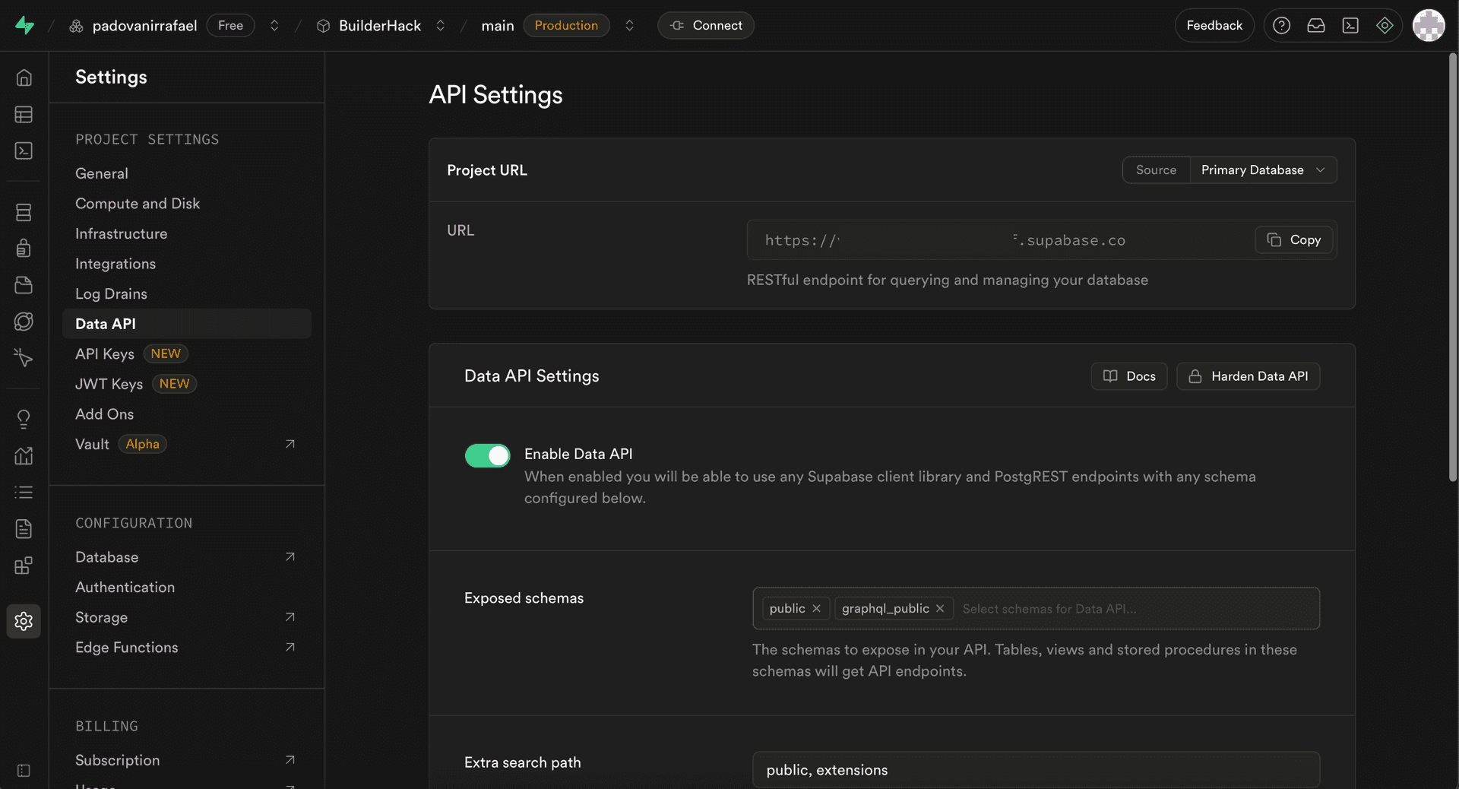Open Advisors via the lightbulb sidebar icon
1459x789 pixels.
click(x=24, y=419)
